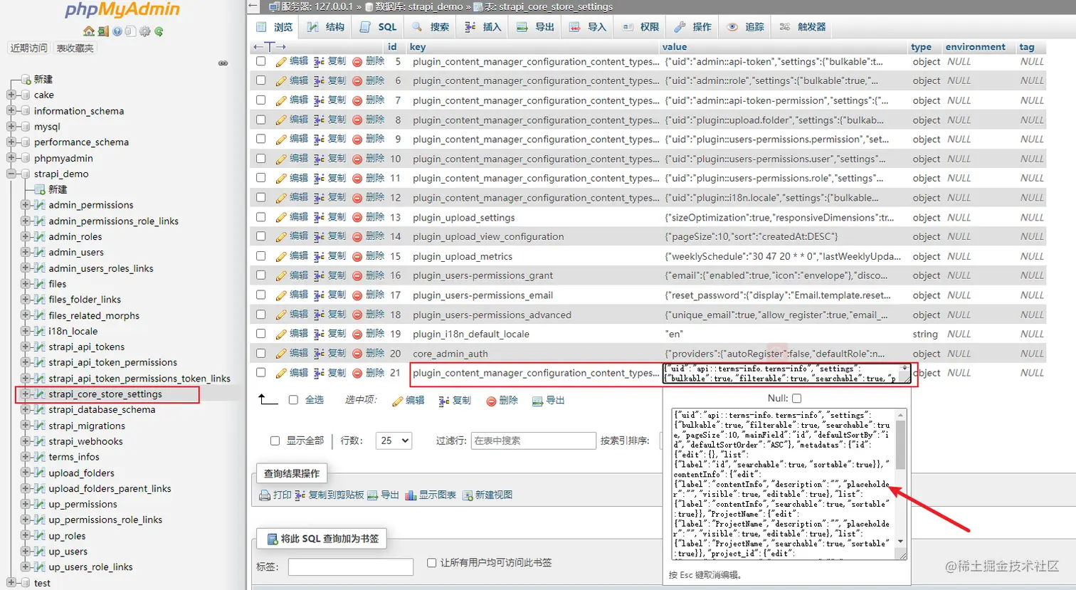Check the Null checkbox in editor popup

click(797, 399)
